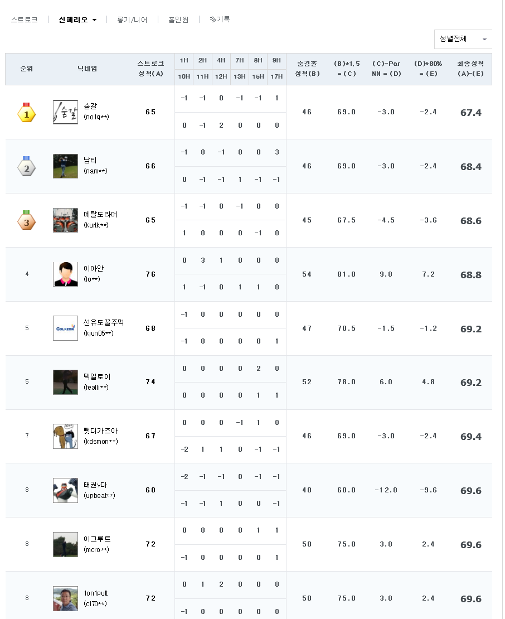Click 택일로이's profile thumbnail
This screenshot has width=505, height=619.
click(x=65, y=383)
